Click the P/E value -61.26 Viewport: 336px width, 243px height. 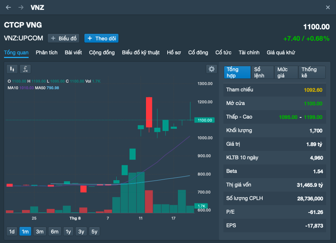coord(315,212)
